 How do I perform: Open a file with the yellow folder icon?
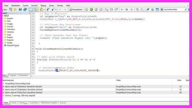pos(15,9)
